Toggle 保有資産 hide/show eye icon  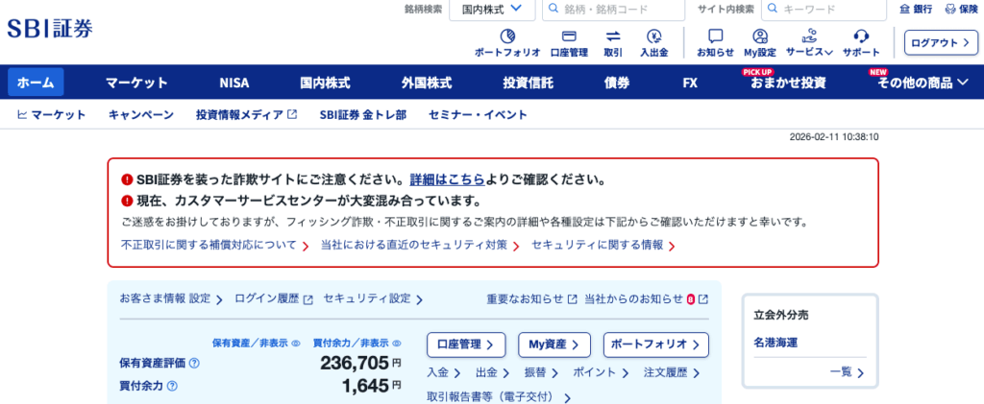(296, 343)
